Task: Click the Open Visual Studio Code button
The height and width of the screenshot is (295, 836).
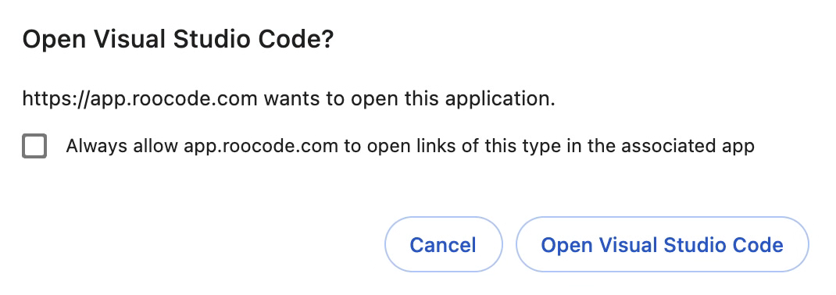Action: (663, 244)
